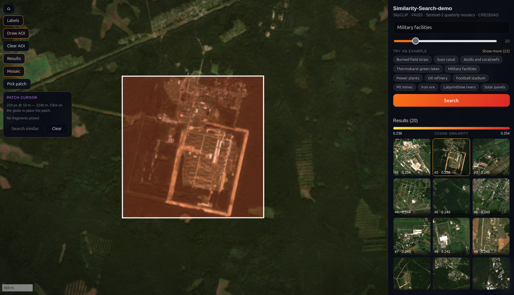
Task: Click the Clear AOI button
Action: tap(16, 46)
